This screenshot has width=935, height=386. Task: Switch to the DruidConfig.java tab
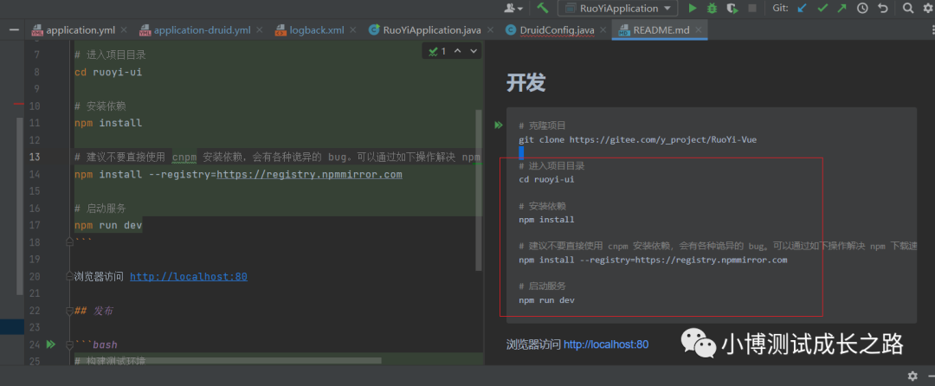(557, 29)
